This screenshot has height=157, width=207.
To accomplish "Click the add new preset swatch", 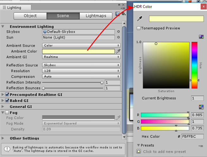I will [139, 151].
